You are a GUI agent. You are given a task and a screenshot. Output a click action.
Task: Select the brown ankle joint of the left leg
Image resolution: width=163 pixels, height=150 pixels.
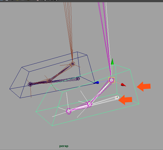coord(73,64)
